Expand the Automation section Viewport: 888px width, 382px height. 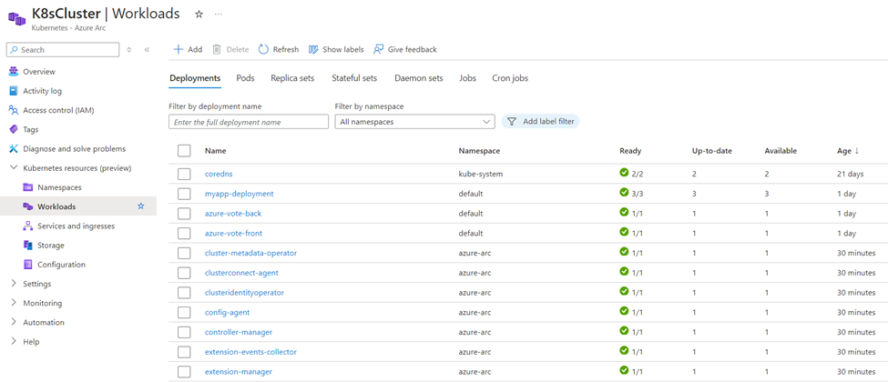tap(14, 322)
